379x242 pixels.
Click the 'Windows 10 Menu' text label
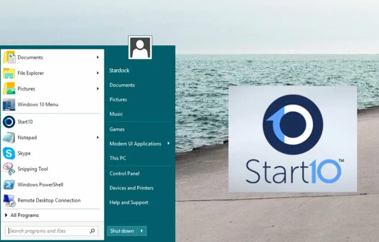38,104
